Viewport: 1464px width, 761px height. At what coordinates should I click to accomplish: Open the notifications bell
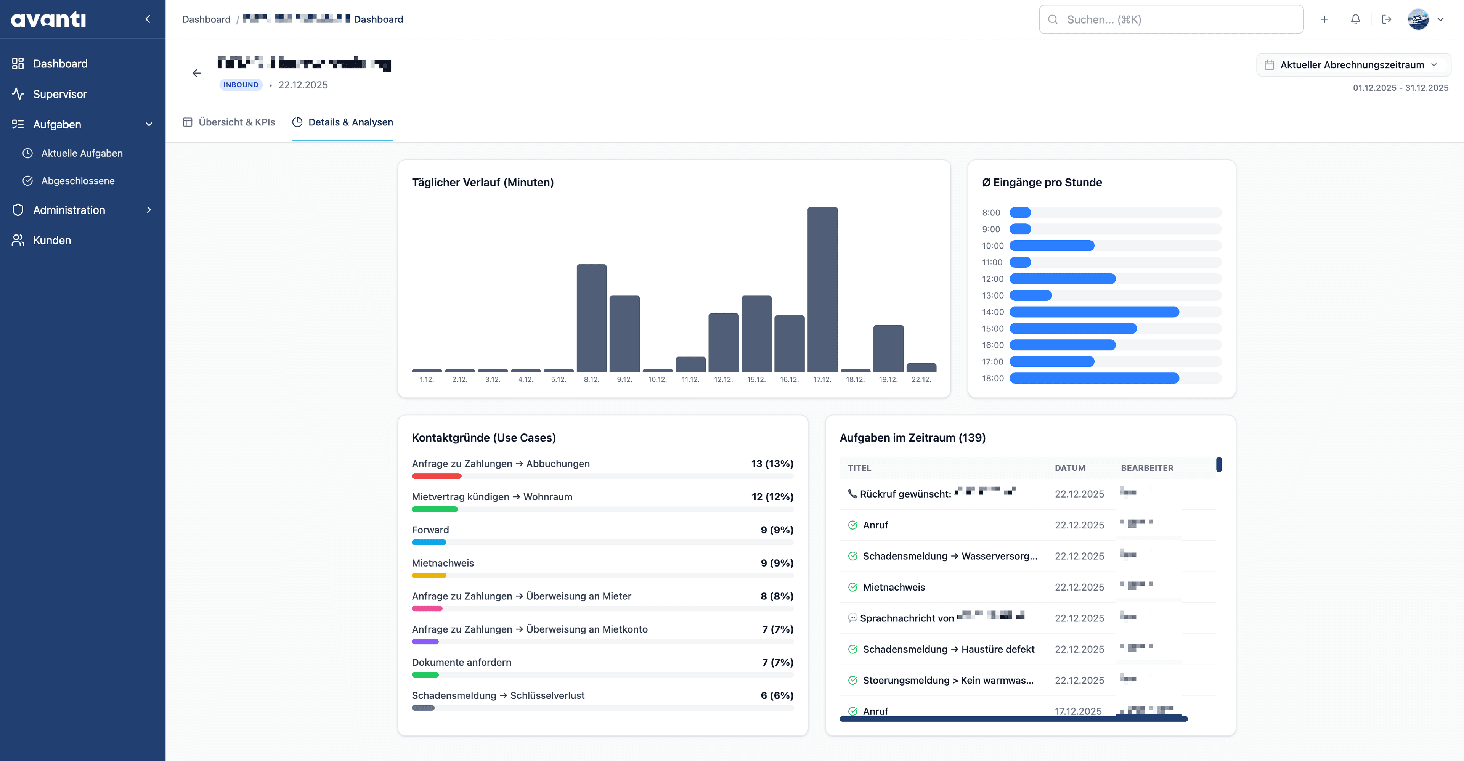coord(1355,19)
